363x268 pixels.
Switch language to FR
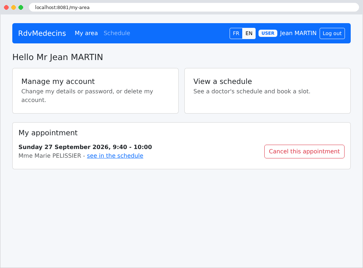coord(236,33)
